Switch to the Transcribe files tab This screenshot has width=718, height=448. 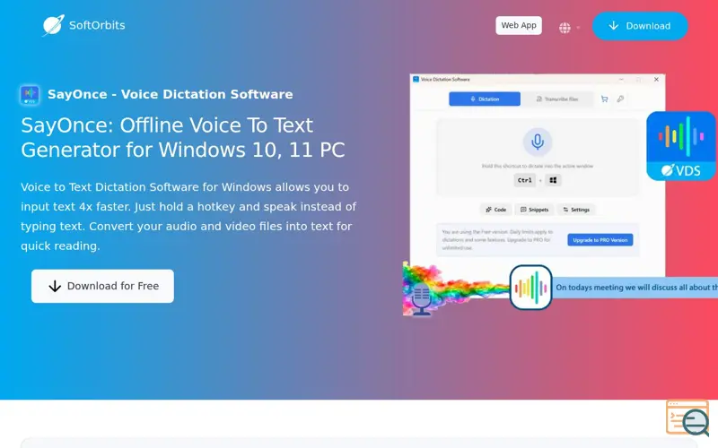557,99
